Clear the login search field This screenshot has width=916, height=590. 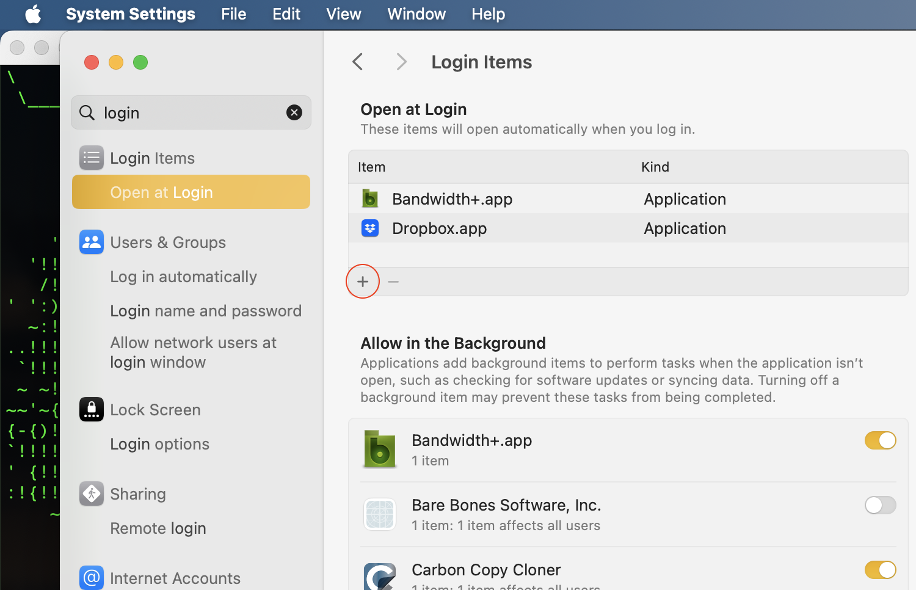[294, 112]
